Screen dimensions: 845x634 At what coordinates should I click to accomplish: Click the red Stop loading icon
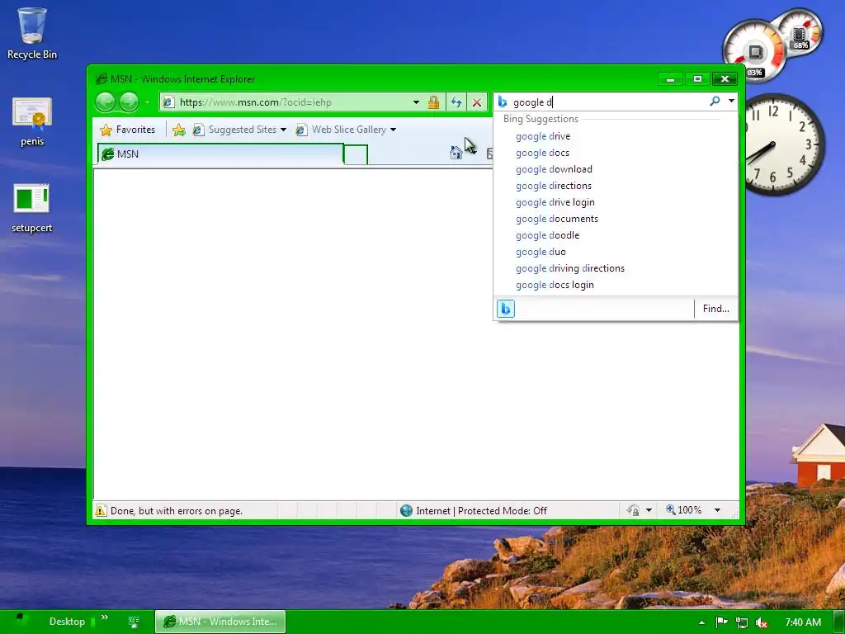[477, 102]
